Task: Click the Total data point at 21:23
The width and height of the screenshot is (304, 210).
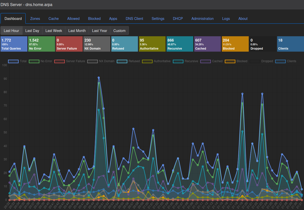Action: [x=262, y=94]
